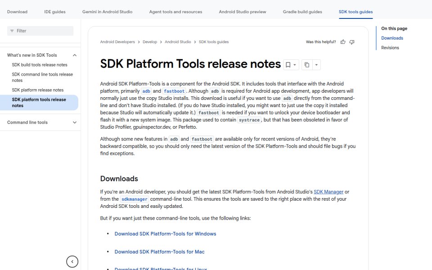Open the IDE guides tab

click(x=55, y=12)
